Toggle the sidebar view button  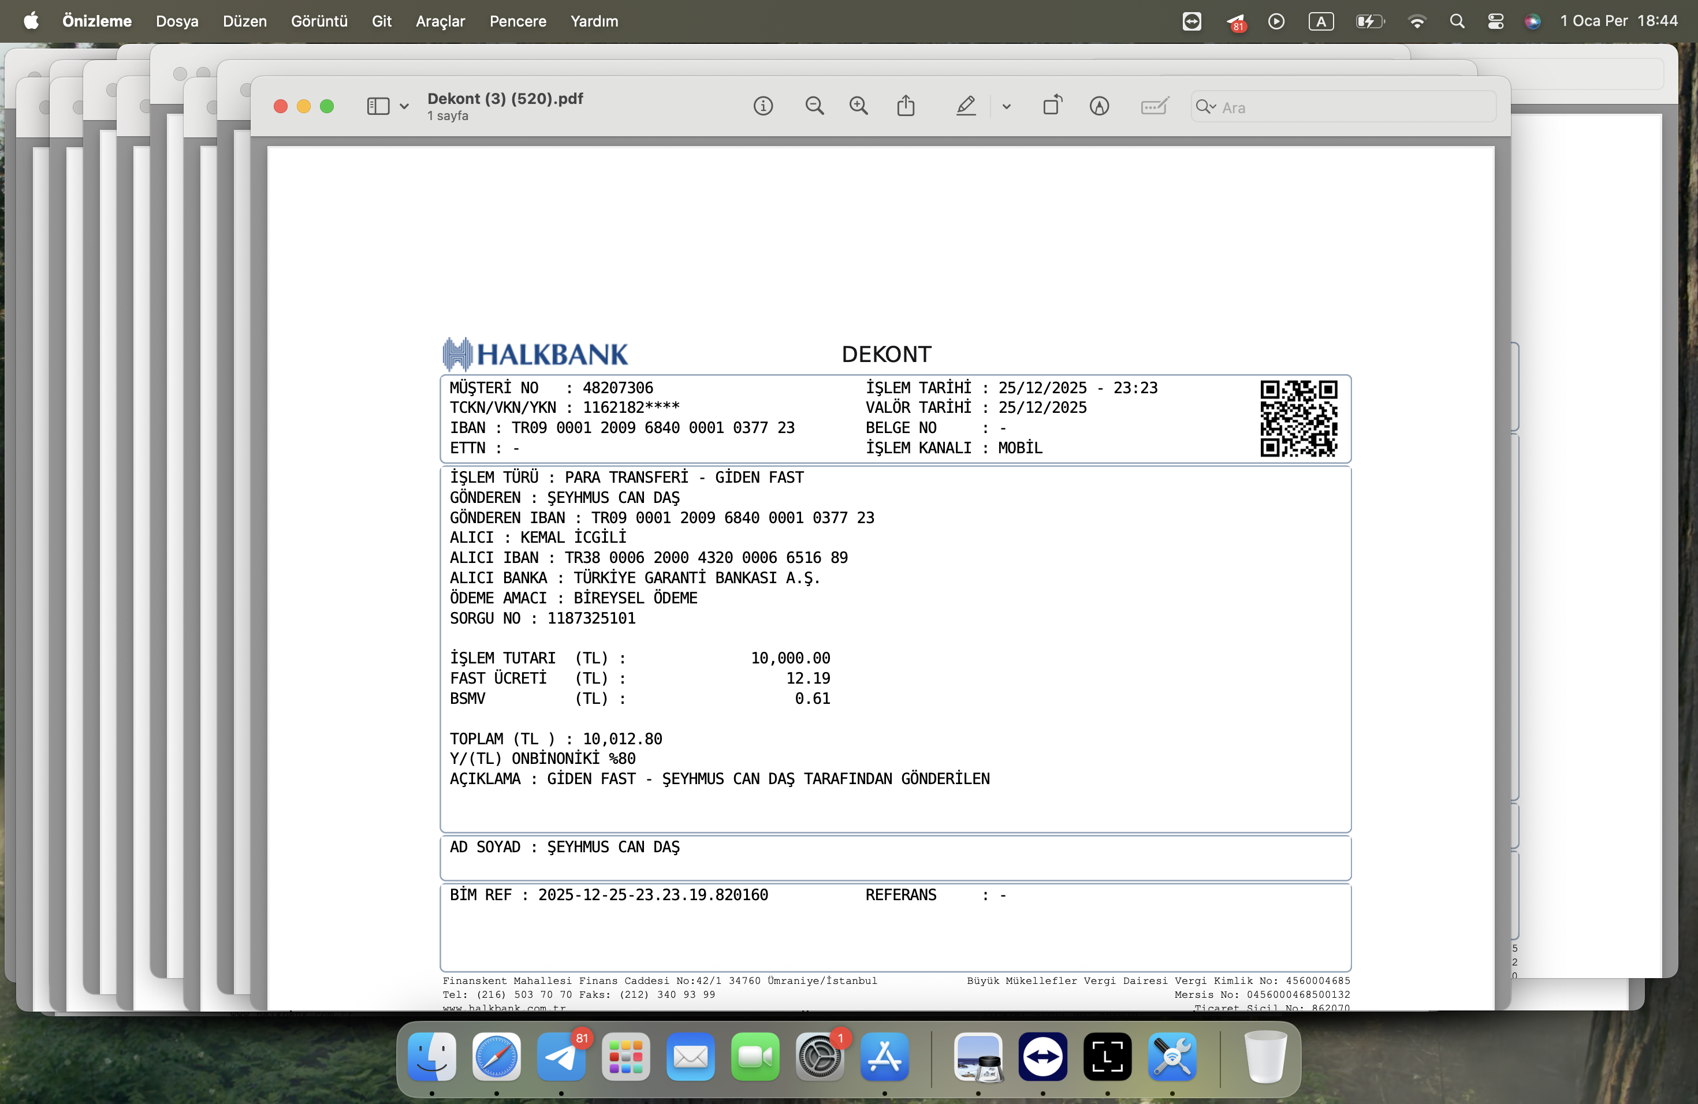pos(377,106)
